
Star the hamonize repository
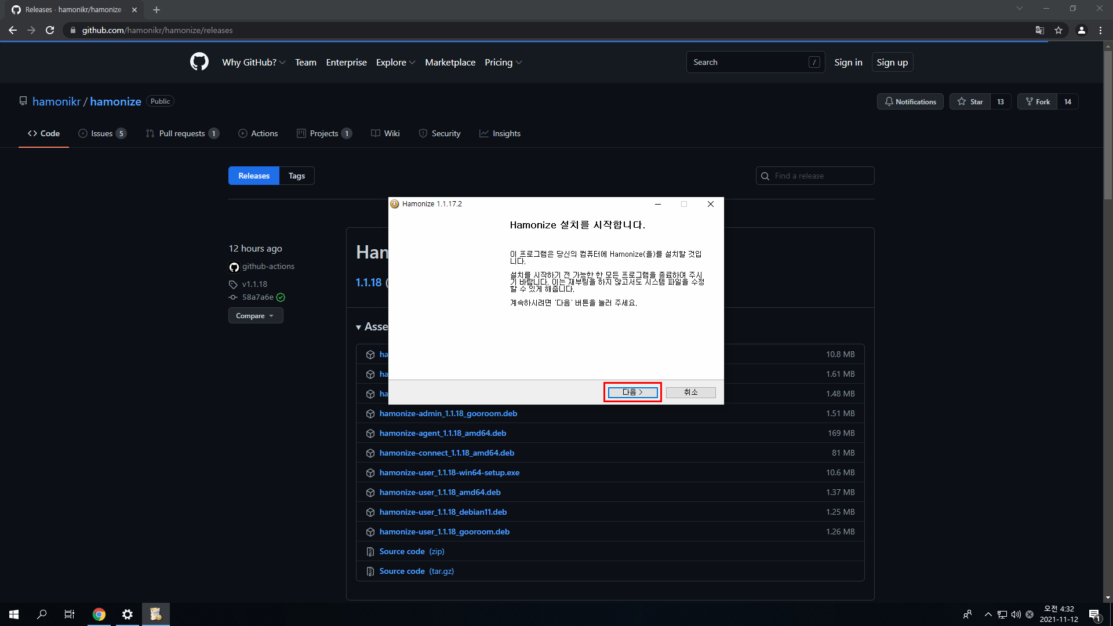point(970,101)
